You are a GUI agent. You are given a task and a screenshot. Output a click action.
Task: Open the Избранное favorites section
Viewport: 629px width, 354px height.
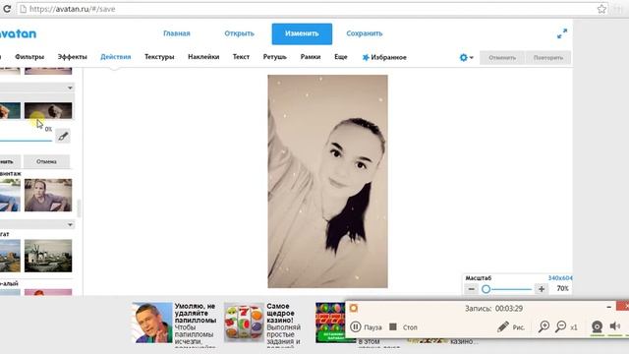pos(384,57)
